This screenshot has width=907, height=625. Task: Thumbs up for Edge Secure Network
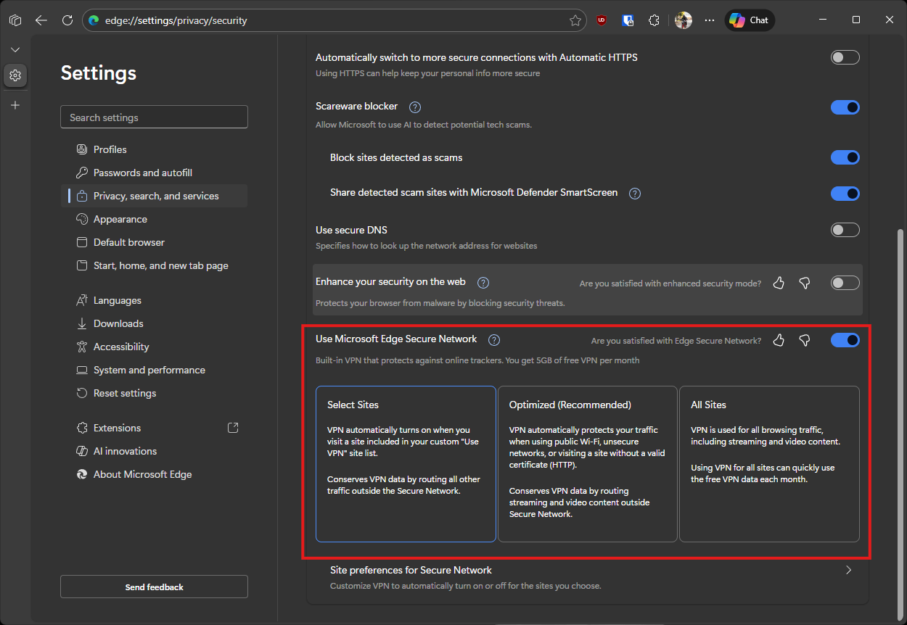point(779,341)
